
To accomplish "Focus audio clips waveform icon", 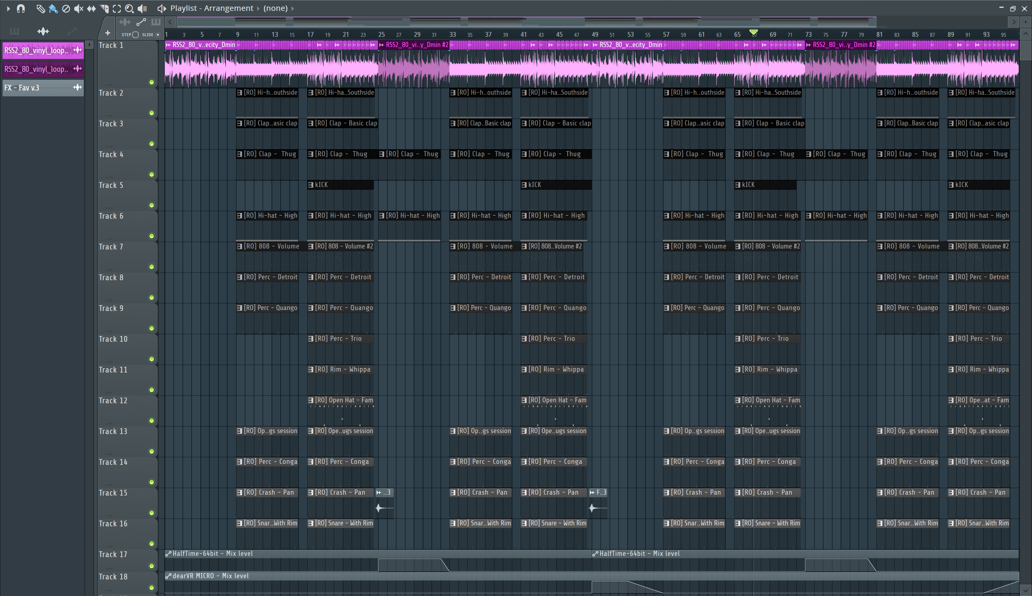I will click(x=125, y=22).
